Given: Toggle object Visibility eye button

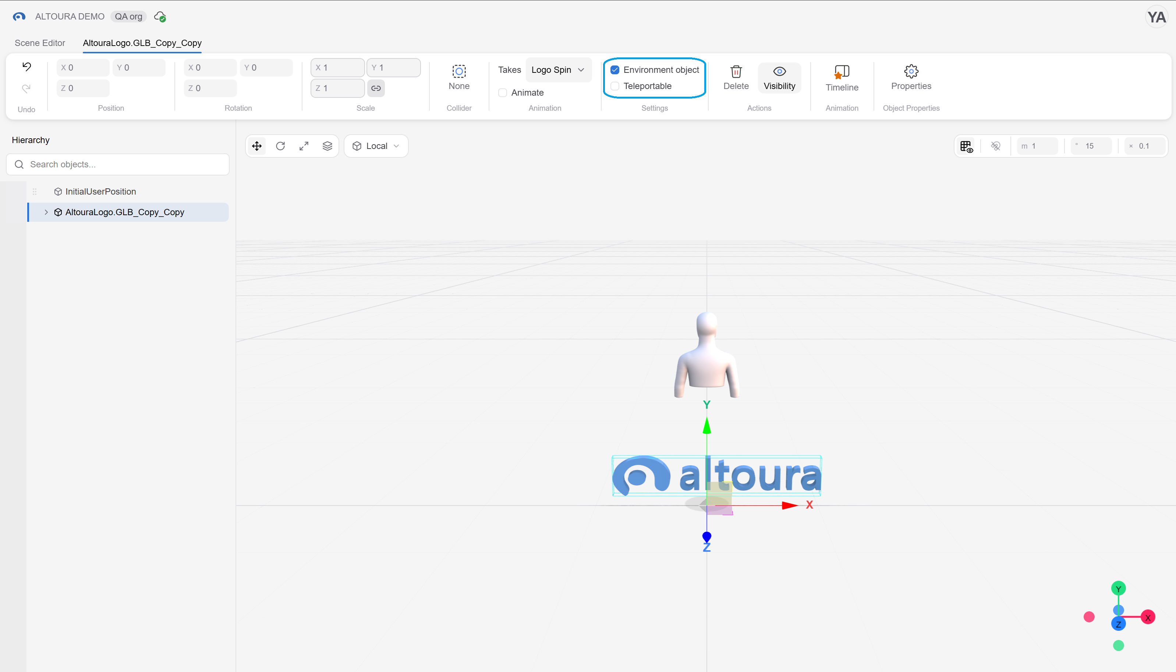Looking at the screenshot, I should 779,78.
